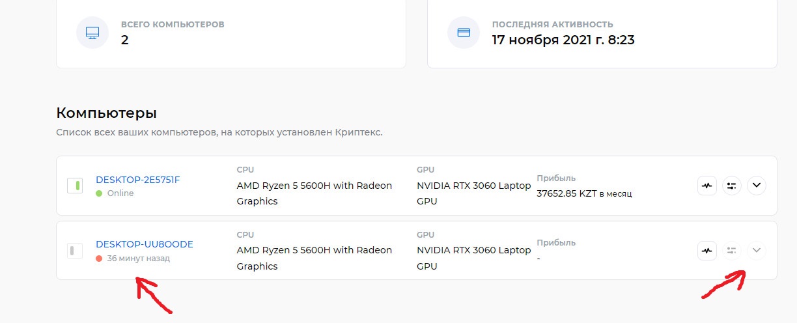Click the card icon beside Последняя активность
Viewport: 797px width, 323px height.
(x=464, y=33)
